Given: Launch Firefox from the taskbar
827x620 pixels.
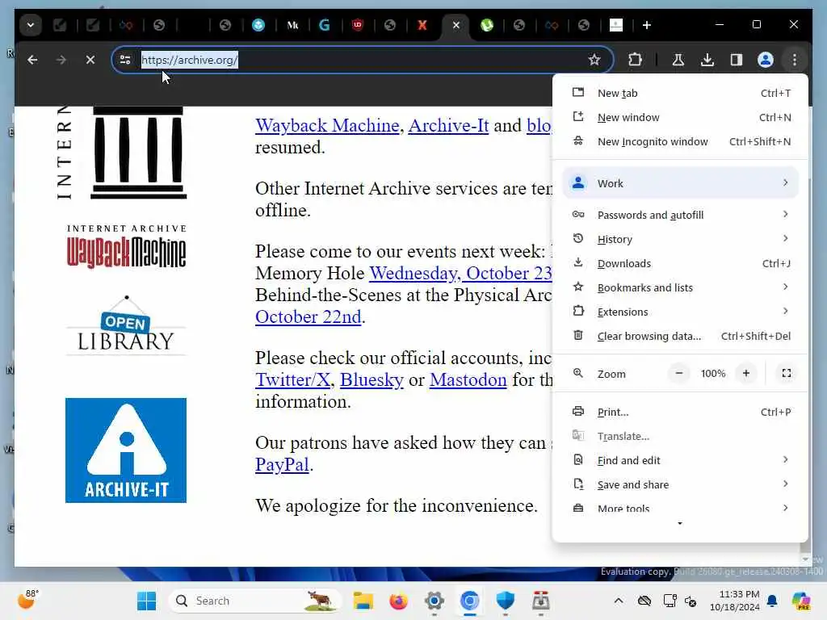Looking at the screenshot, I should point(398,601).
